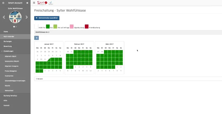This screenshot has width=222, height=114.
Task: Click the light green 'frei auf Anfrage' swatch
Action: 55,27
